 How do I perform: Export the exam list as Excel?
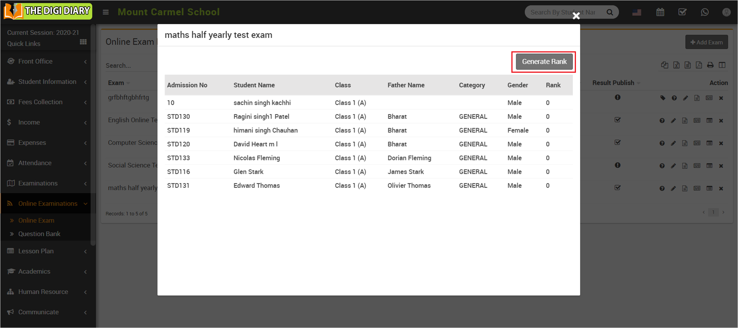pyautogui.click(x=676, y=65)
